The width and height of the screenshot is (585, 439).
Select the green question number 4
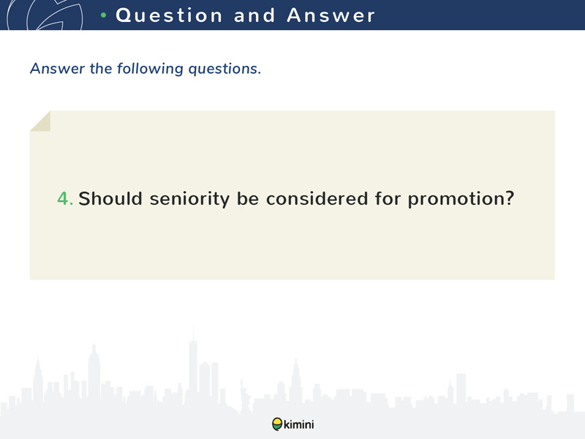click(x=65, y=198)
